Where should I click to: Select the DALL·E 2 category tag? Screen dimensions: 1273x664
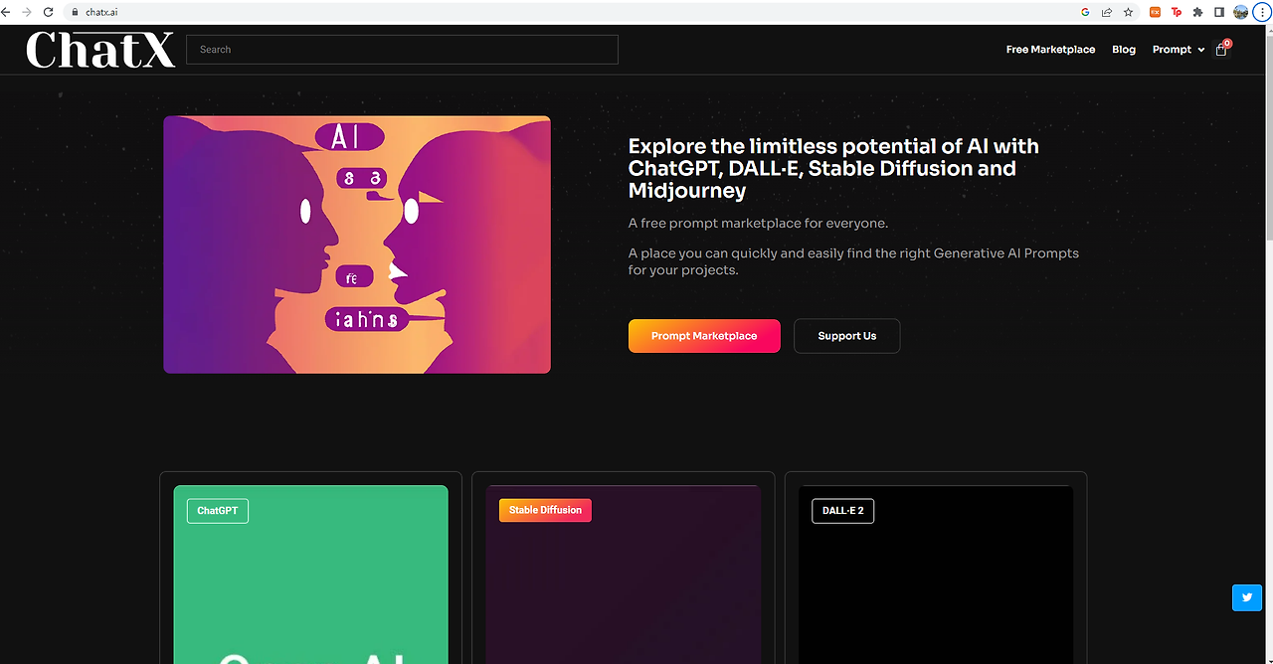pyautogui.click(x=843, y=511)
